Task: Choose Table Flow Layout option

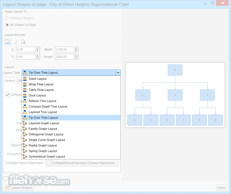Action: [x=71, y=90]
